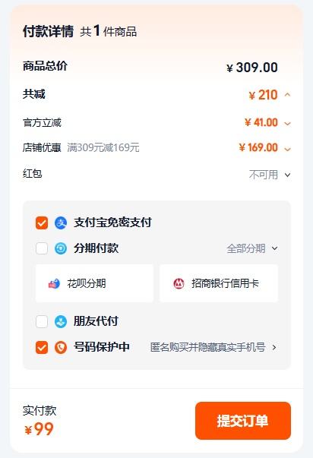Image resolution: width=313 pixels, height=458 pixels.
Task: Submit order with 提交订单 button
Action: (x=243, y=421)
